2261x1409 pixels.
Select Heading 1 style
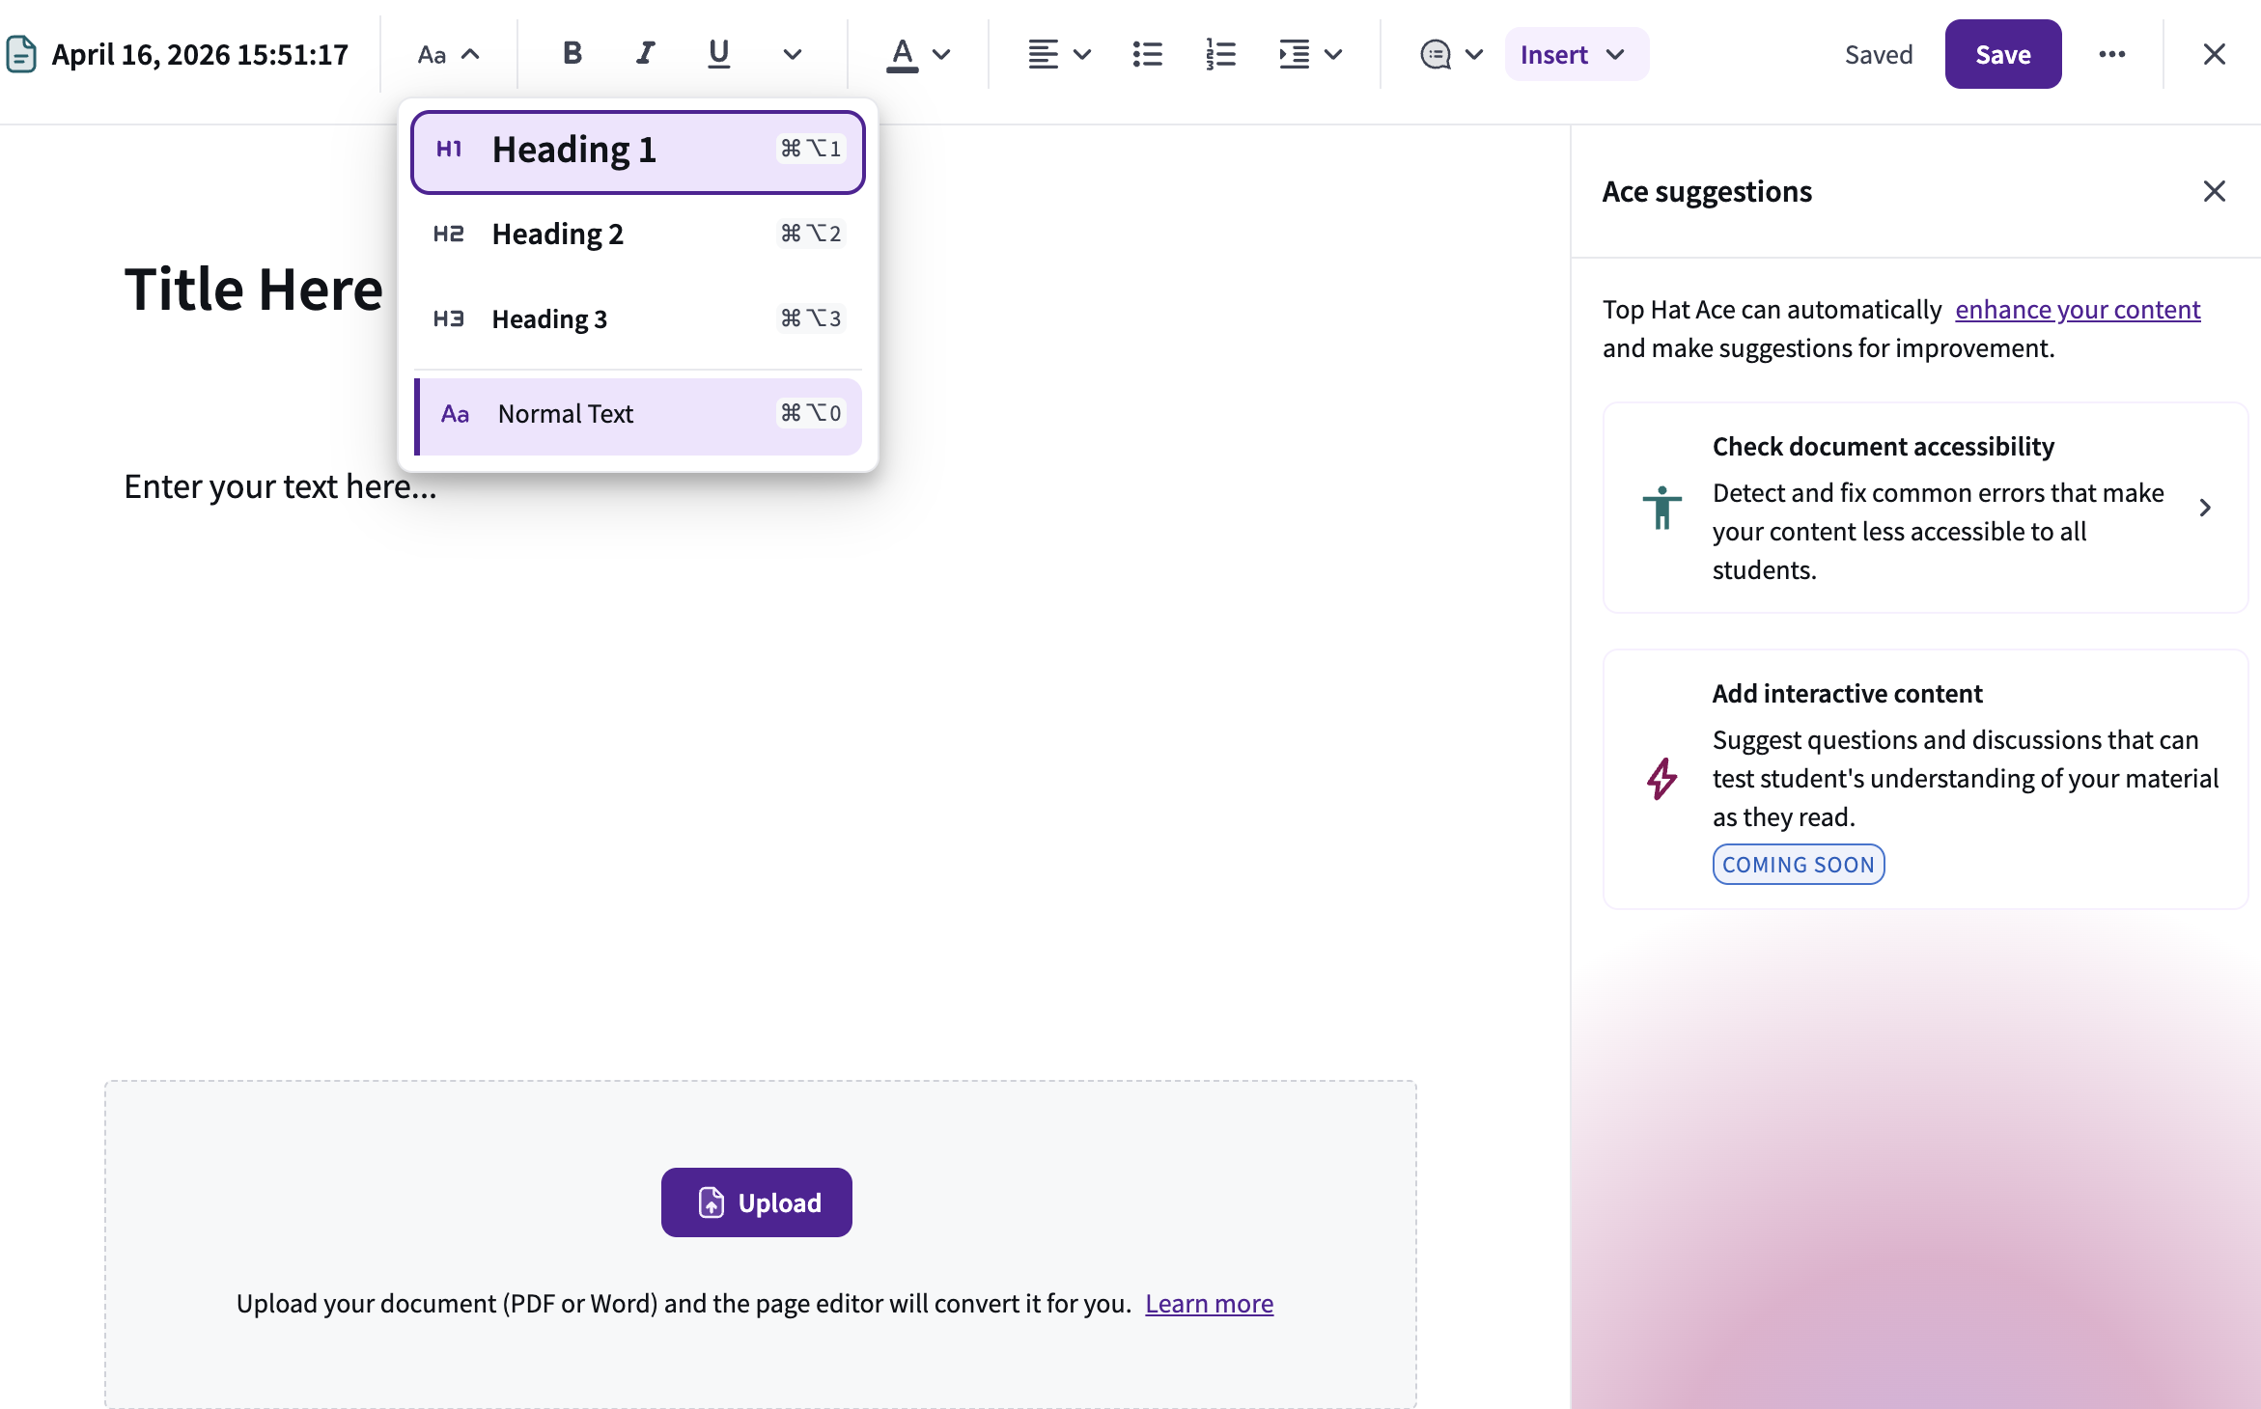pyautogui.click(x=638, y=152)
